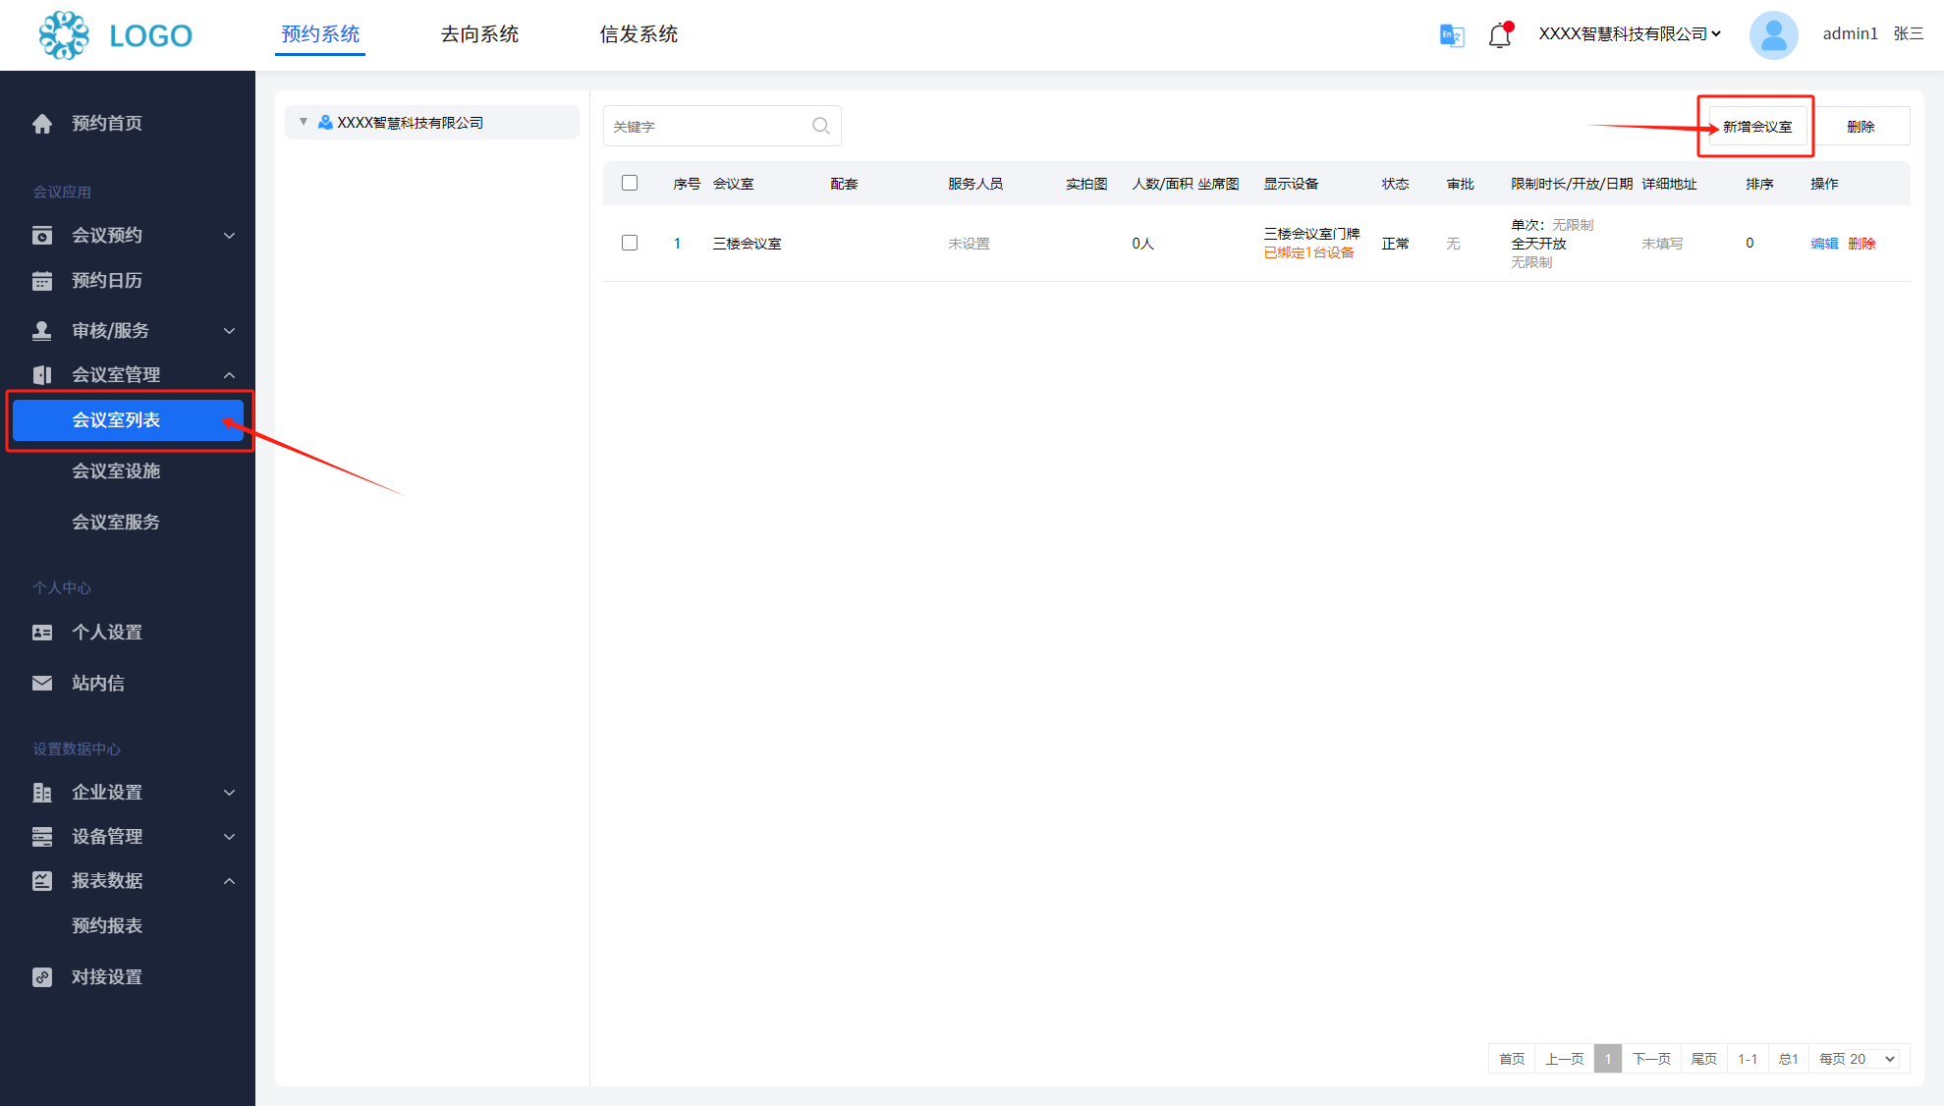
Task: Click the LOGO flower icon
Action: tap(64, 35)
